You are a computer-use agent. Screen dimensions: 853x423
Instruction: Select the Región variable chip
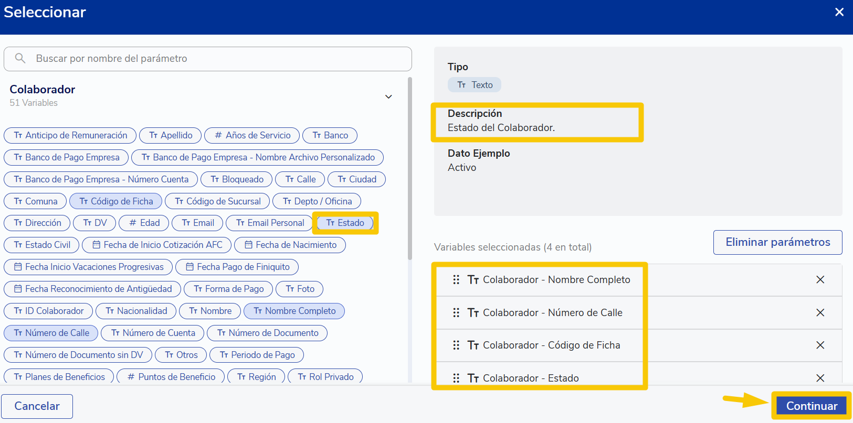(x=256, y=377)
